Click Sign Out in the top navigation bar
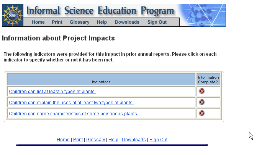This screenshot has height=155, width=257. tap(157, 22)
